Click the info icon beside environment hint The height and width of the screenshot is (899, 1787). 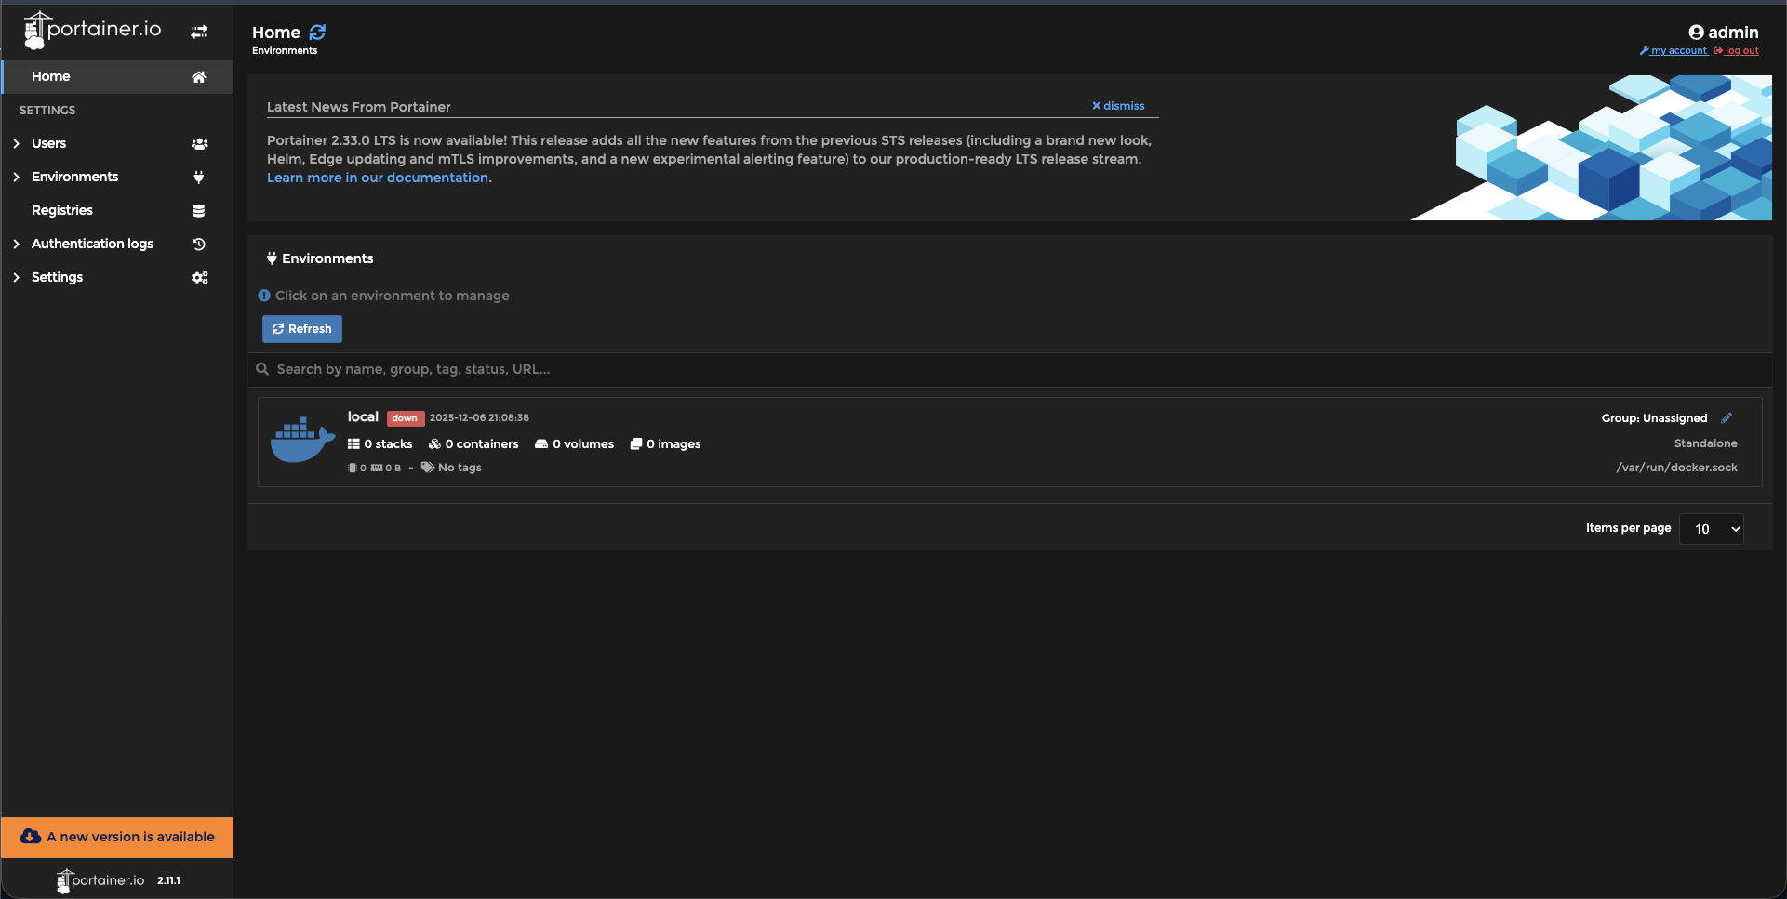click(264, 296)
